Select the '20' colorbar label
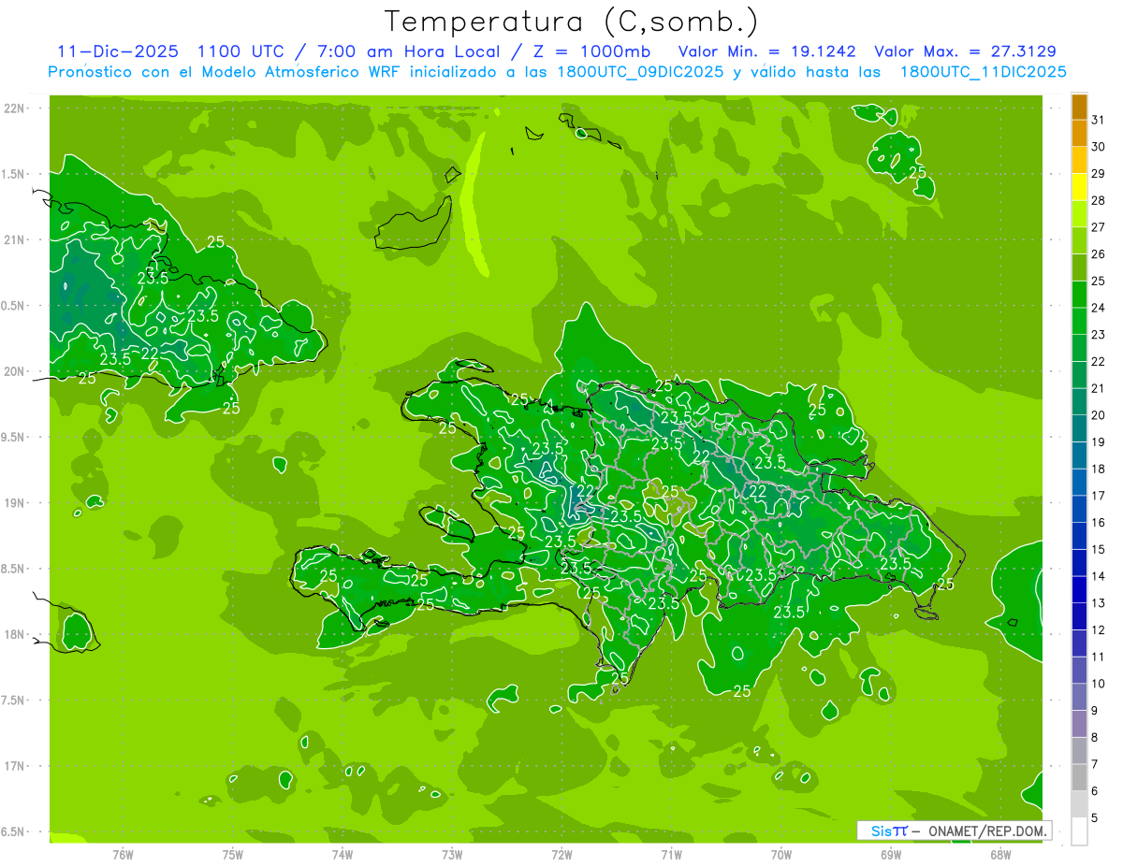The height and width of the screenshot is (867, 1123). 1098,415
